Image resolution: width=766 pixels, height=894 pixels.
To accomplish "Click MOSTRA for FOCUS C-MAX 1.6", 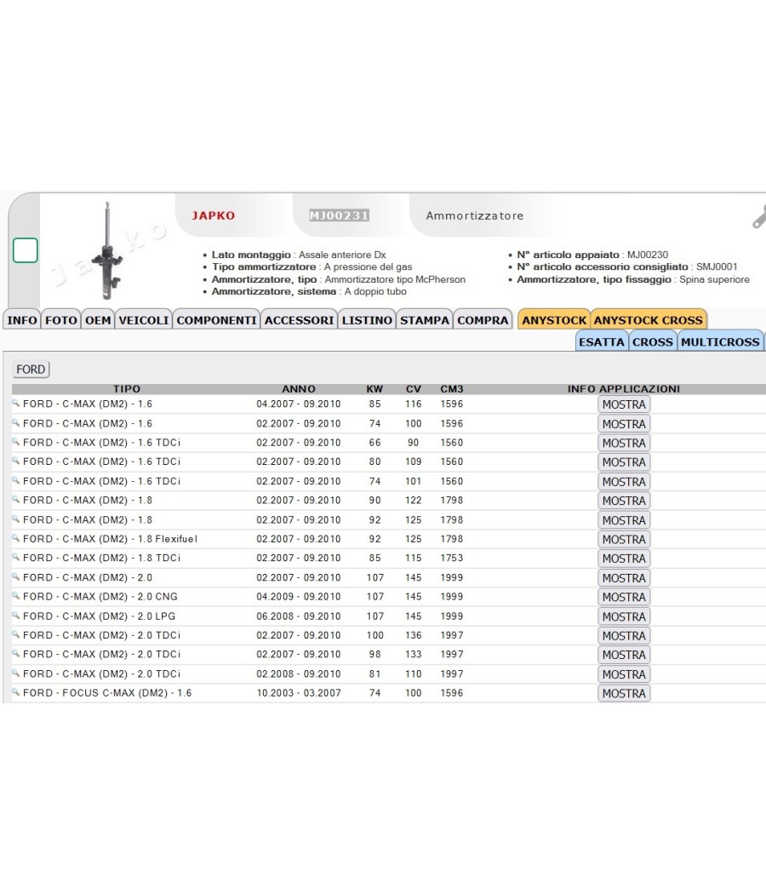I will coord(624,693).
